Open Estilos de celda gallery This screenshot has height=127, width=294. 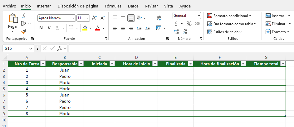click(x=224, y=32)
